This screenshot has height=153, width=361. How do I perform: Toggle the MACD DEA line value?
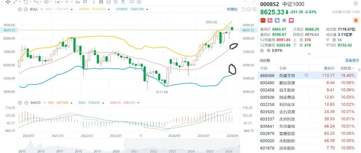[89, 103]
